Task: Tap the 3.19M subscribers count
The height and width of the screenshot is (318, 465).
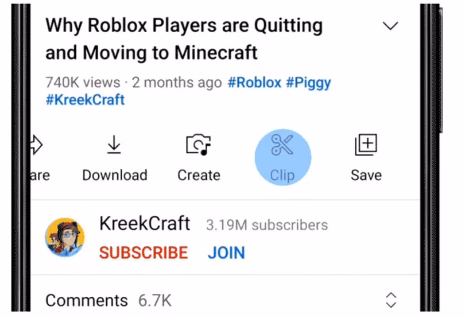Action: (267, 225)
